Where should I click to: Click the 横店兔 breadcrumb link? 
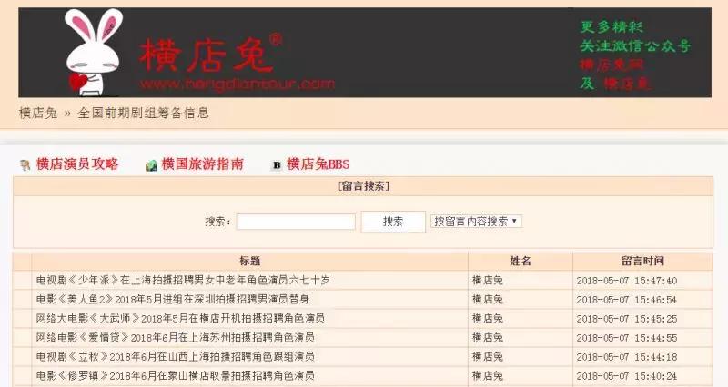pyautogui.click(x=38, y=113)
